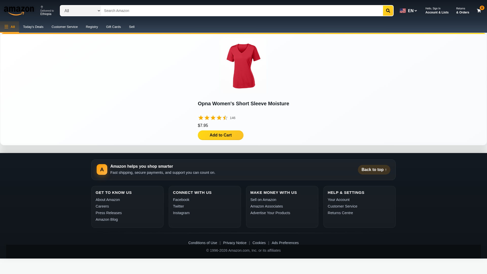Open Amazon Associates link
The height and width of the screenshot is (274, 487).
[267, 206]
